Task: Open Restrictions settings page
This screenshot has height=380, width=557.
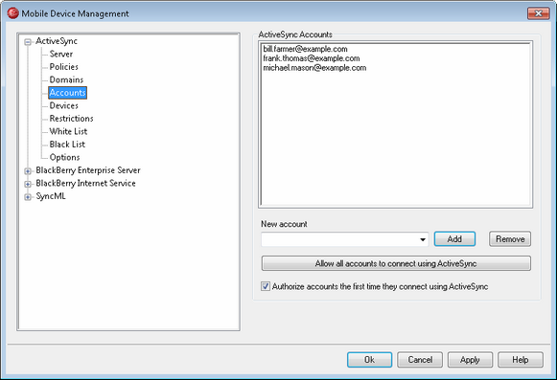Action: (71, 119)
